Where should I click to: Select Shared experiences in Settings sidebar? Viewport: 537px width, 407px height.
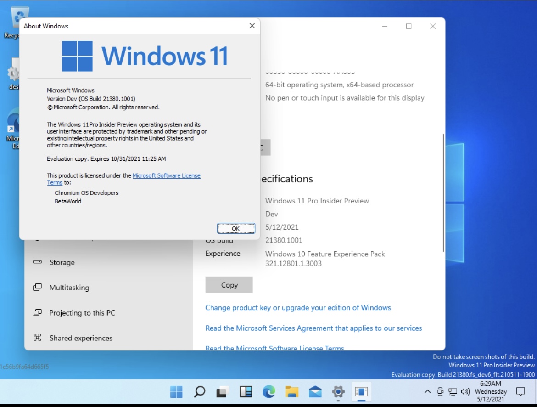(109, 338)
